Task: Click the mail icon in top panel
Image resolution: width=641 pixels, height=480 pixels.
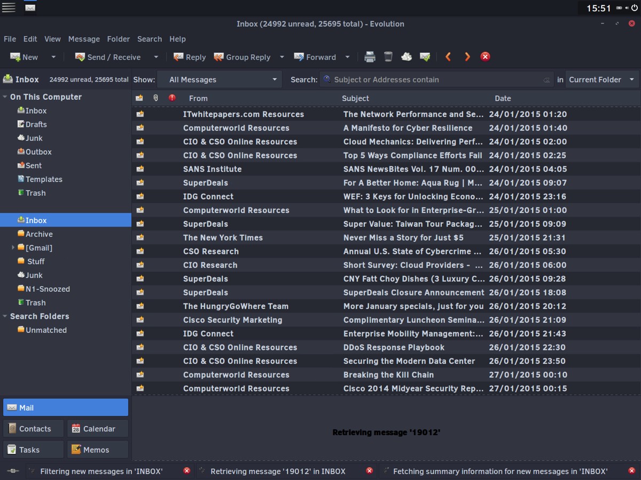Action: (30, 7)
